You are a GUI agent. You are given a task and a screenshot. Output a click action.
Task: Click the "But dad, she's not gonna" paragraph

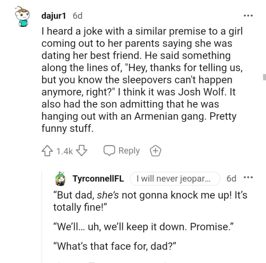point(150,201)
